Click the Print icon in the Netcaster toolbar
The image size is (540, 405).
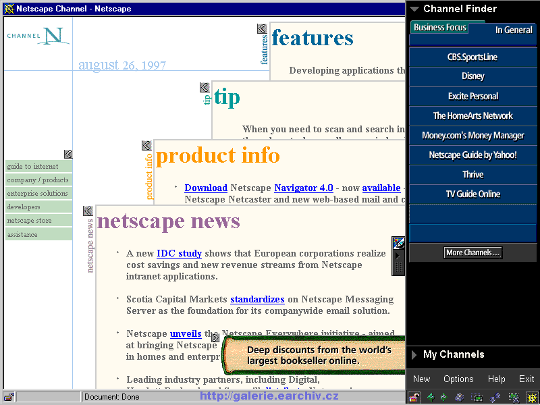click(x=460, y=398)
